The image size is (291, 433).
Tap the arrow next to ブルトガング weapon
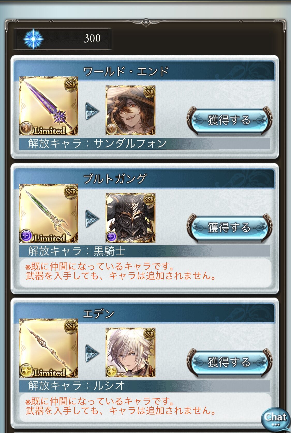(x=92, y=219)
